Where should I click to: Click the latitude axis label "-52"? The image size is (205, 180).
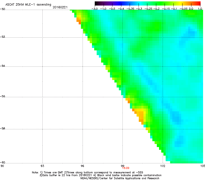(2, 37)
